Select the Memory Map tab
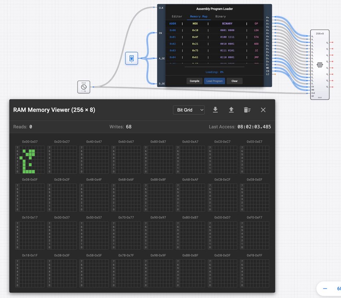341x298 pixels. [x=198, y=17]
